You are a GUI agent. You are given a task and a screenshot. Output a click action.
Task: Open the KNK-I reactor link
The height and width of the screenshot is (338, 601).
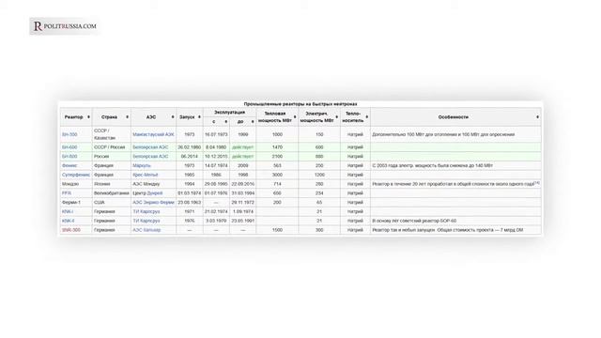coord(68,211)
